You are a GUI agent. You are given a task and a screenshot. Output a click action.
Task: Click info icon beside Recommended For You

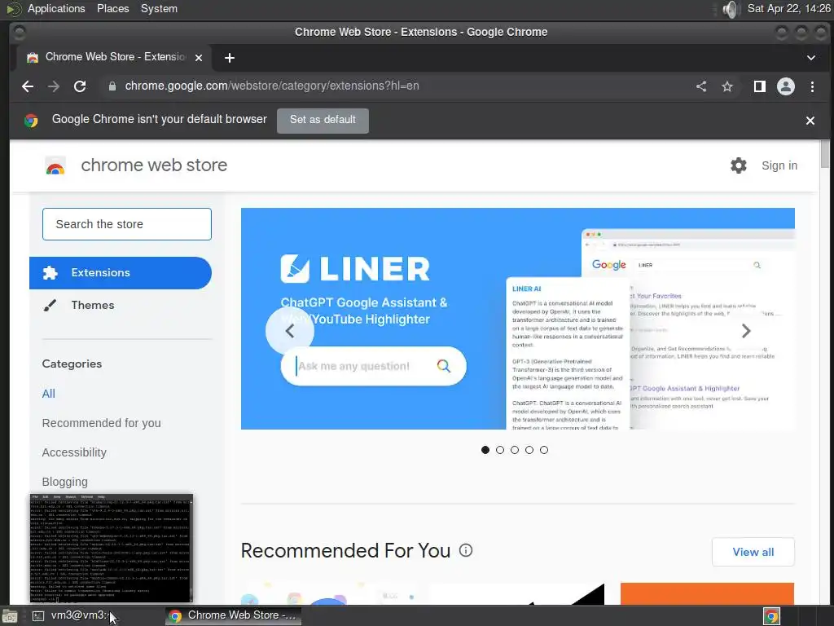pyautogui.click(x=465, y=550)
